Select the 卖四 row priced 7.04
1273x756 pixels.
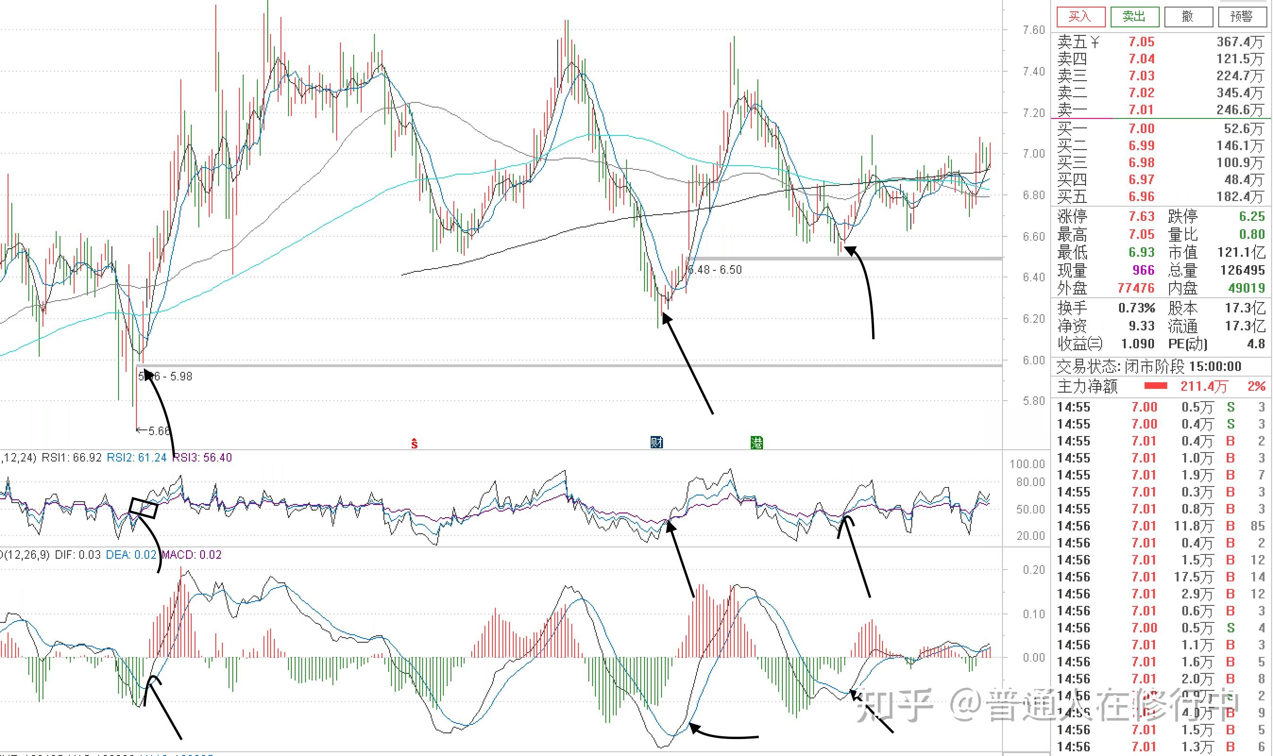click(1161, 59)
